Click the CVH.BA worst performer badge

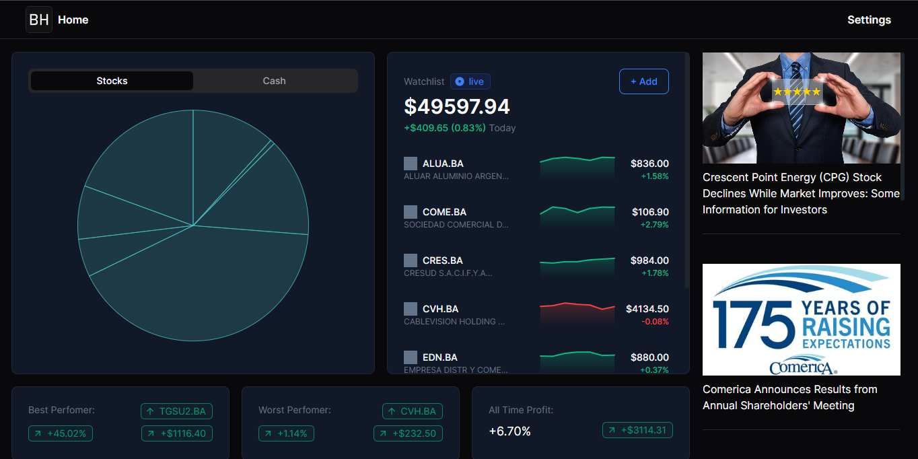413,411
